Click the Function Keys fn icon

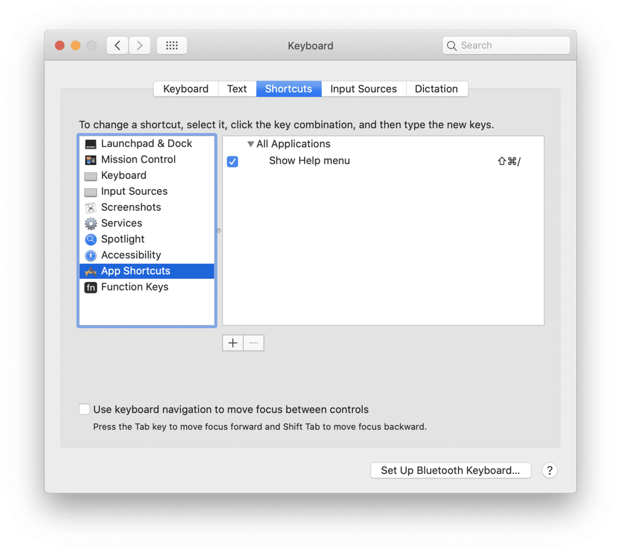point(90,287)
